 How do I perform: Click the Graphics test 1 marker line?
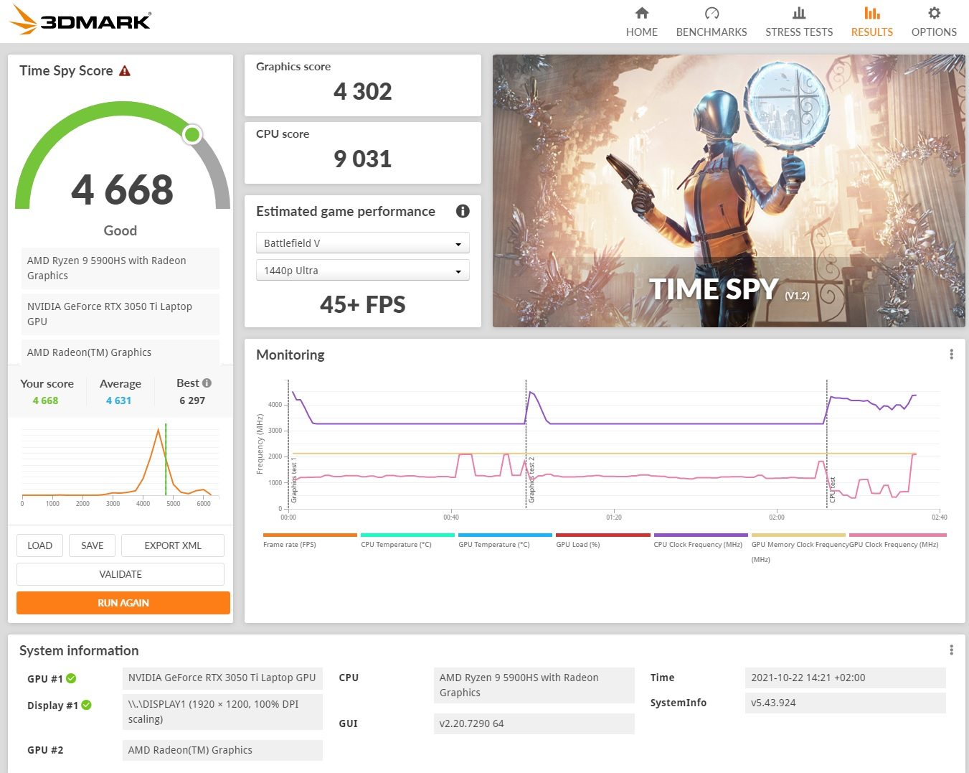coord(288,444)
